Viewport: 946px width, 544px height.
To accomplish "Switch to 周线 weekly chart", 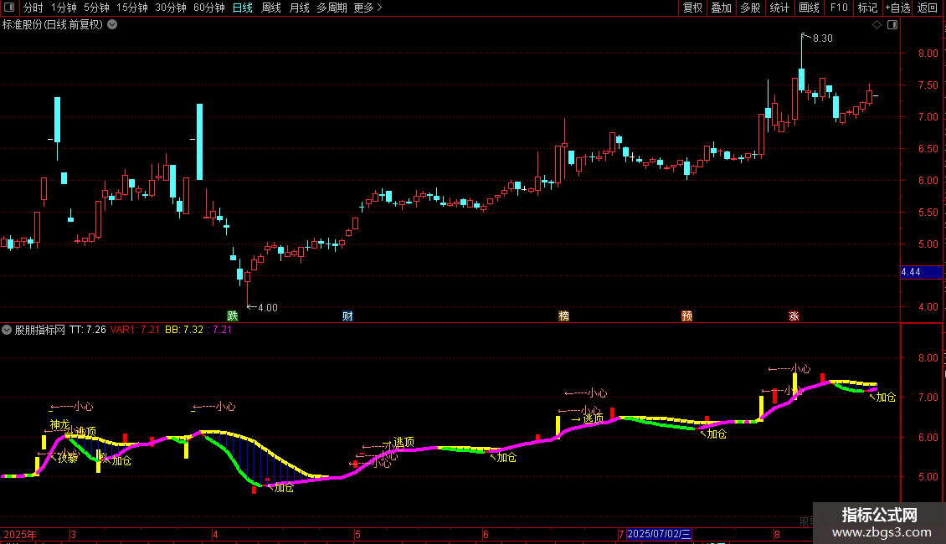I will 271,8.
